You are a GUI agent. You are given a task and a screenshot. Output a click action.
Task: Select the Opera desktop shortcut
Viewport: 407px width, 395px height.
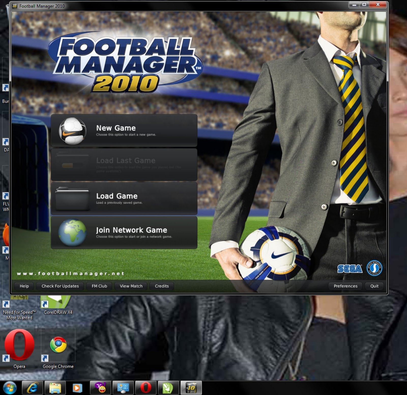click(19, 348)
